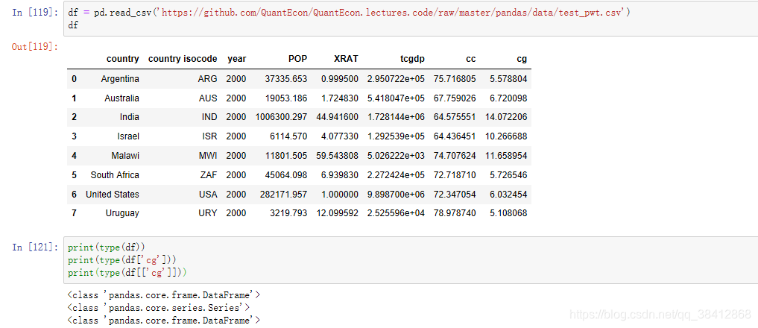Viewport: 758px width, 328px height.
Task: Click the read_csv code input cell
Action: tap(411, 19)
